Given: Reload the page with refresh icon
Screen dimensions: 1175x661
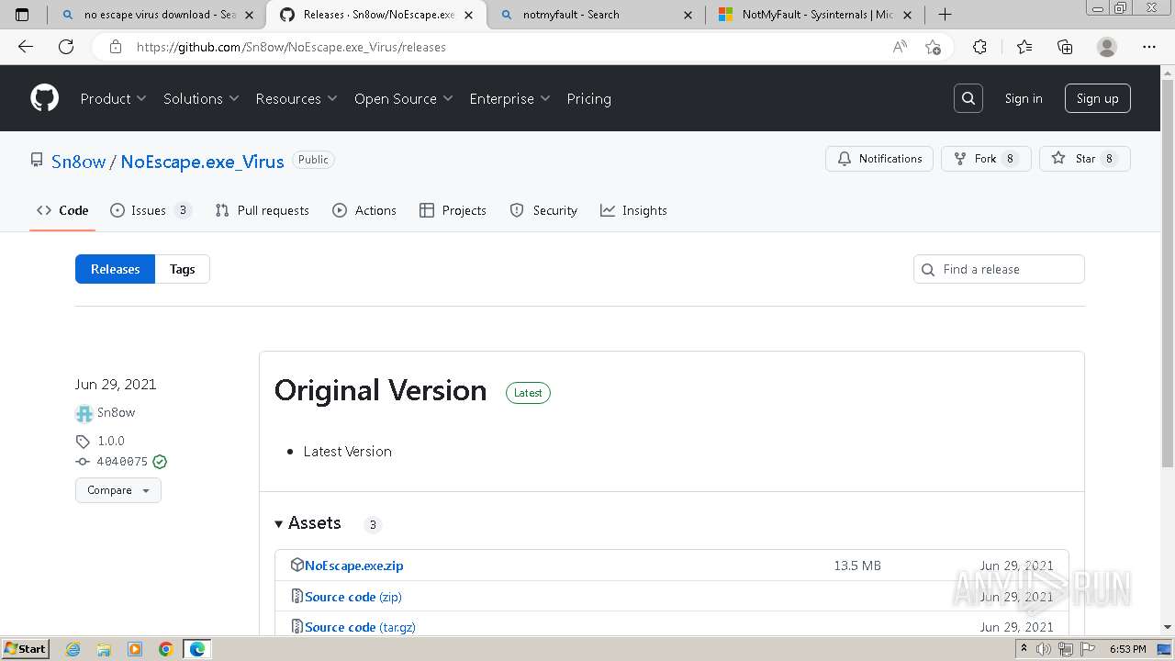Looking at the screenshot, I should coord(66,47).
